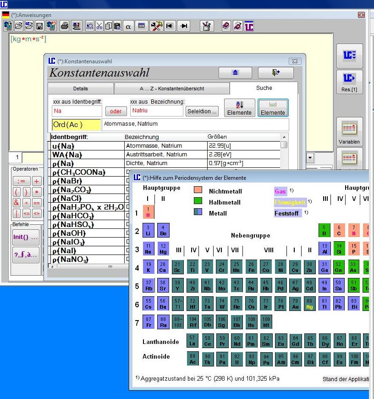This screenshot has height=399, width=374.
Task: Click the Metall blue legend swatch
Action: [198, 212]
